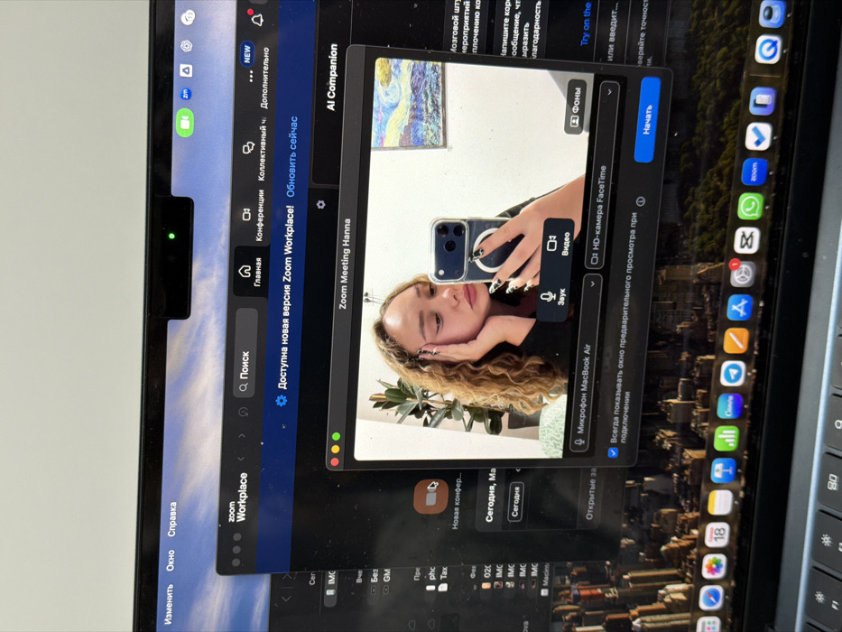This screenshot has width=842, height=632.
Task: Click the Обновить сейчас link
Action: (x=292, y=157)
